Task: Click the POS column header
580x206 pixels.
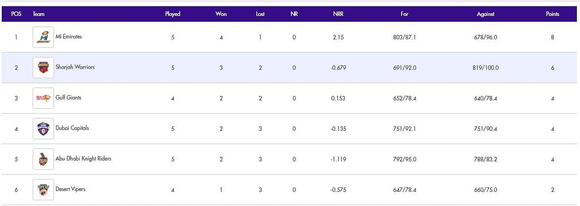Action: click(x=16, y=14)
